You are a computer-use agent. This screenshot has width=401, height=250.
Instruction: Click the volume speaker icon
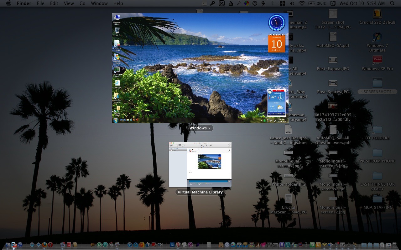292,3
